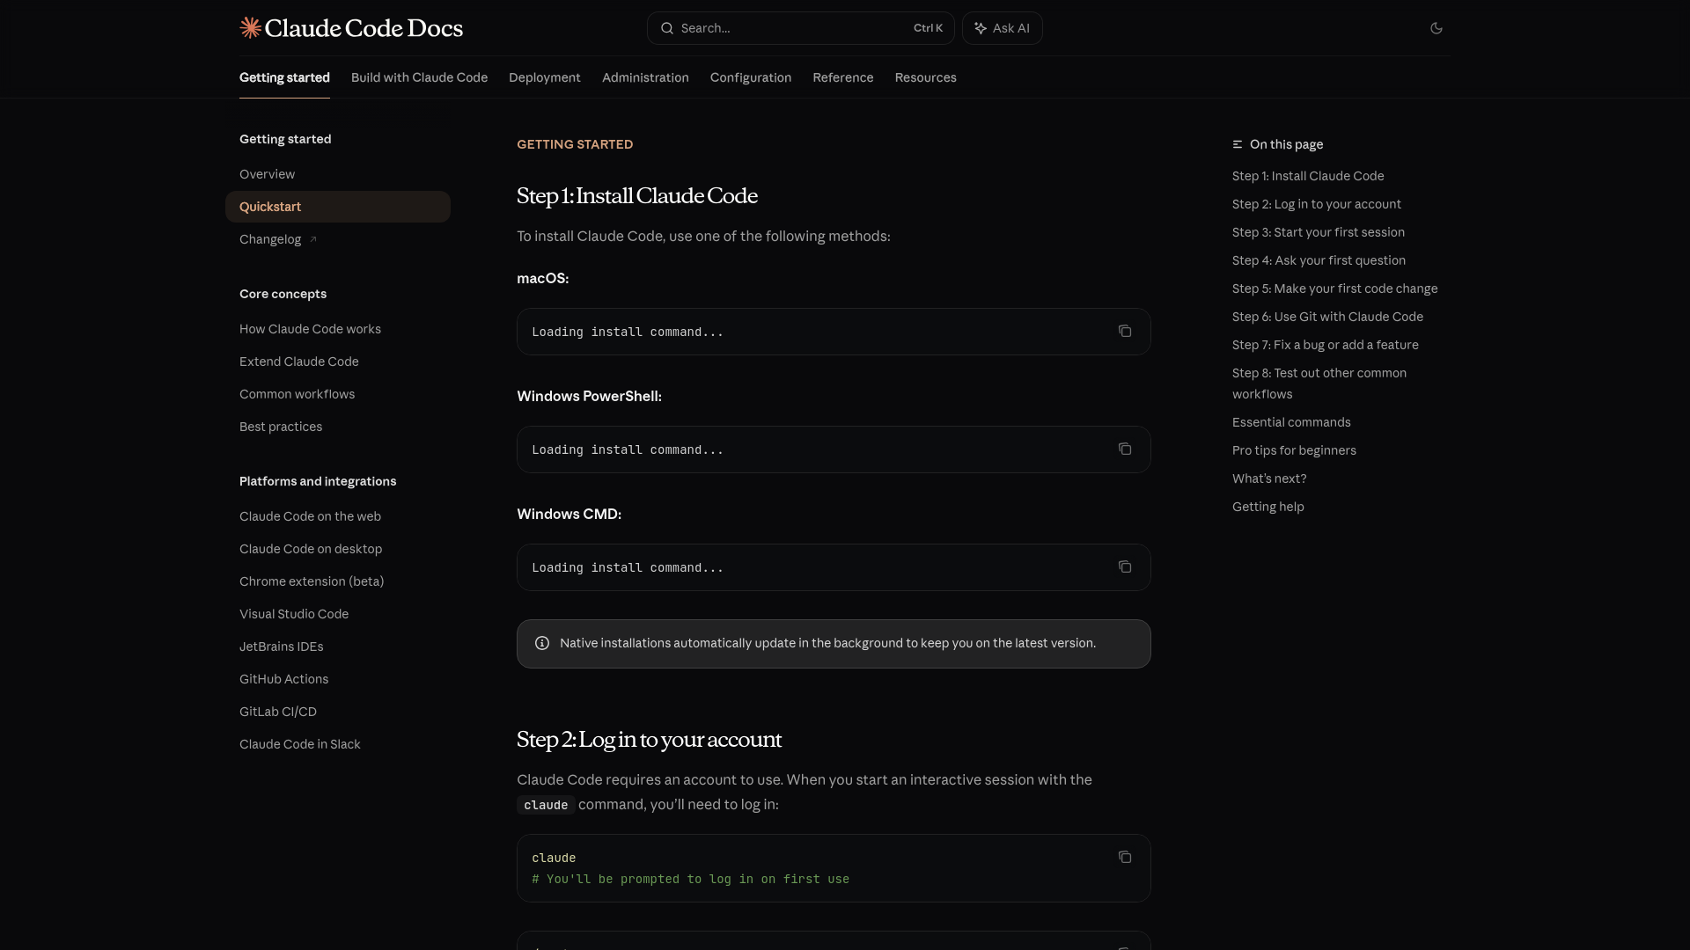Screen dimensions: 1690x950
Task: Jump to Step 6: Use Git with Claude Code
Action: point(1327,317)
